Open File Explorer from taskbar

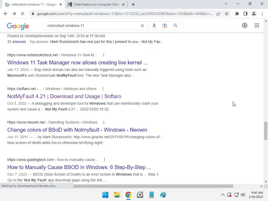(x=117, y=195)
